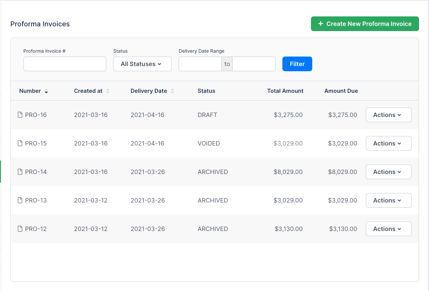Screen dimensions: 429x291
Task: Sort by Number column arrow icon
Action: pos(46,91)
